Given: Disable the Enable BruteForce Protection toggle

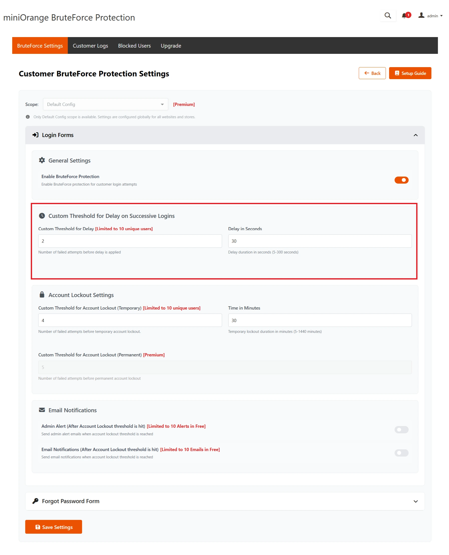Looking at the screenshot, I should 401,180.
